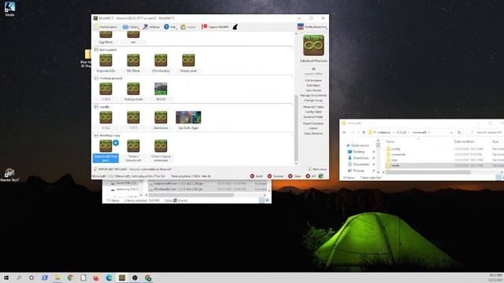Click the Session status indicator
The width and height of the screenshot is (504, 283).
point(276,176)
